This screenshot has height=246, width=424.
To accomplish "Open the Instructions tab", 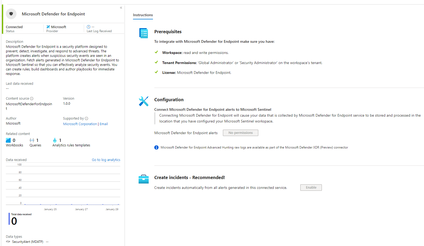I will (x=143, y=15).
